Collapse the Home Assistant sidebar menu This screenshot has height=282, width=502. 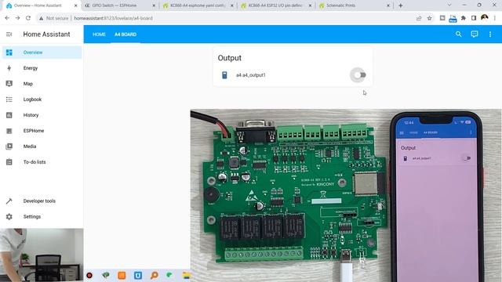click(x=9, y=34)
